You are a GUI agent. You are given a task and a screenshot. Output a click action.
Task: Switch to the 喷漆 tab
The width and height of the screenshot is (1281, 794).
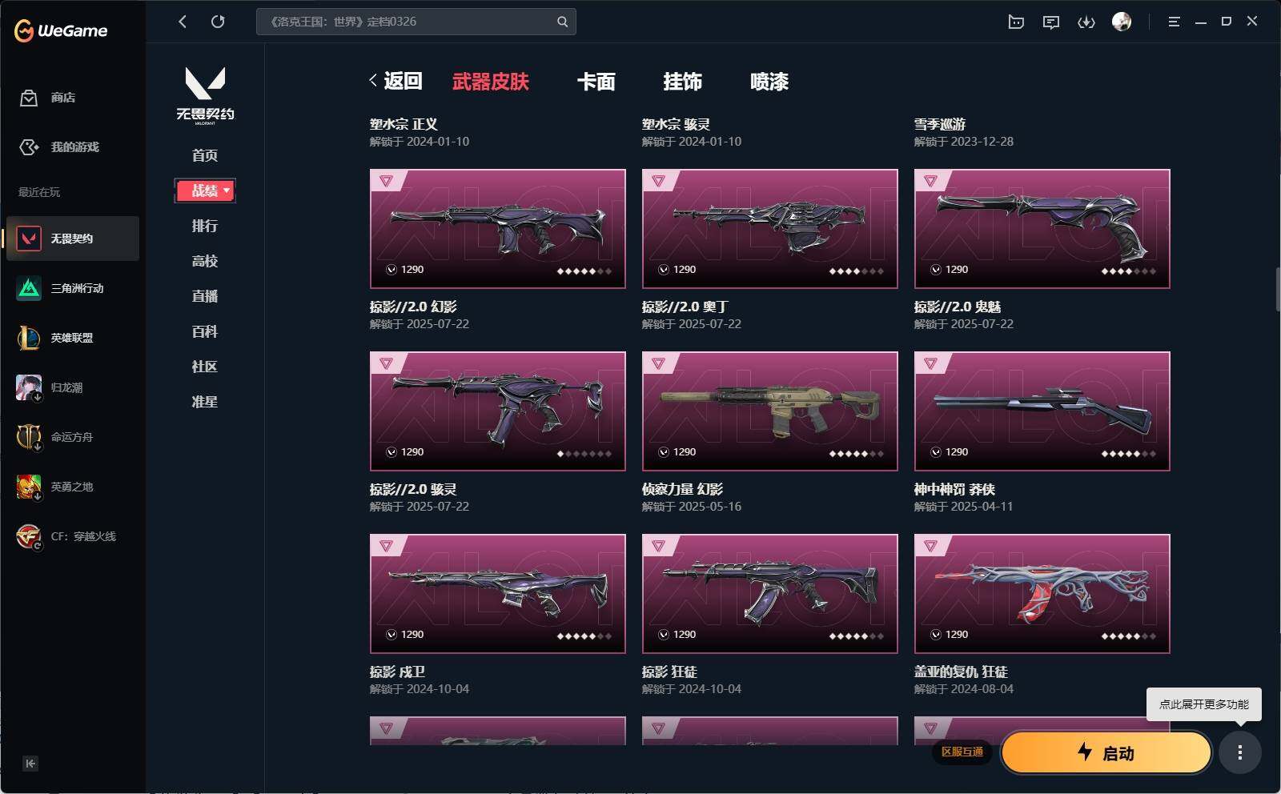point(769,82)
